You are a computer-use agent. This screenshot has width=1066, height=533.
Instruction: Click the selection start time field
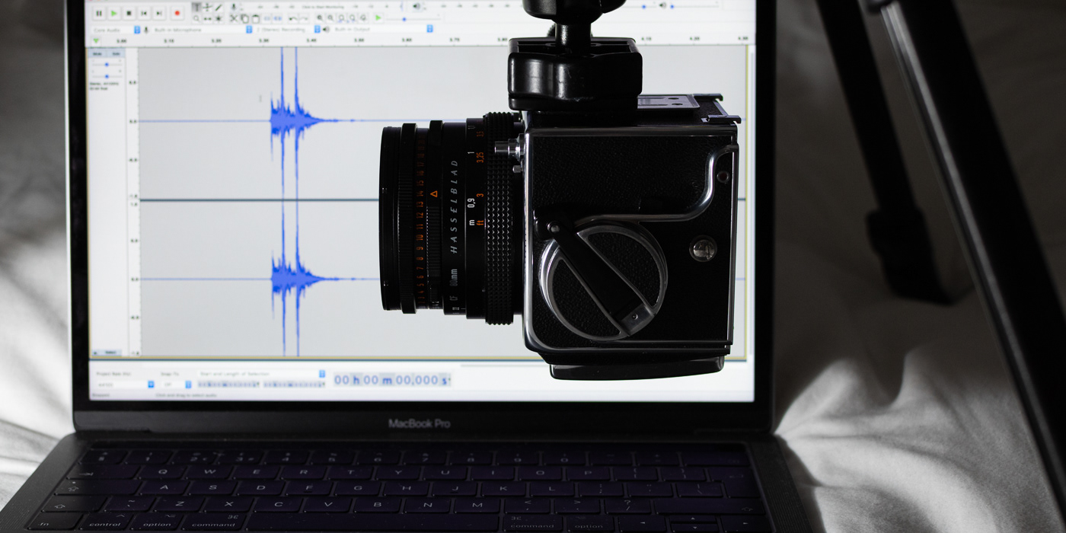pyautogui.click(x=228, y=385)
